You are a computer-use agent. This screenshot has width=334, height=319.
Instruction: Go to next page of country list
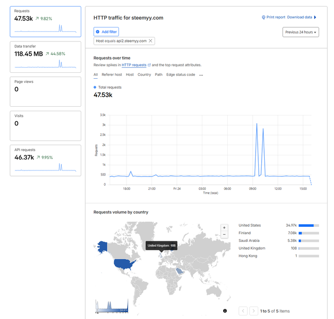pos(254,311)
